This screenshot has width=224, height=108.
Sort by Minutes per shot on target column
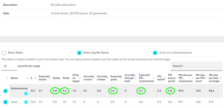click(x=214, y=78)
